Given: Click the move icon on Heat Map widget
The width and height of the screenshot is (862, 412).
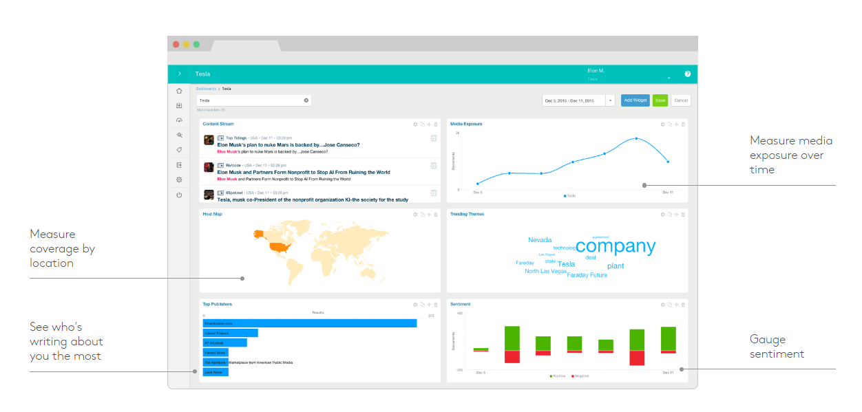Looking at the screenshot, I should [429, 215].
